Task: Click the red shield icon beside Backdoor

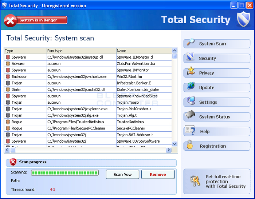Action: point(8,76)
